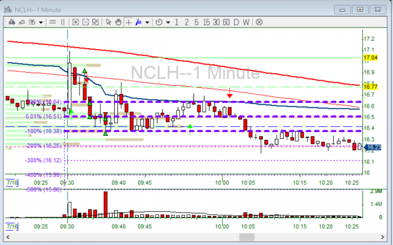Switch chart to 5 minute timeframe
The image size is (393, 245).
[196, 22]
